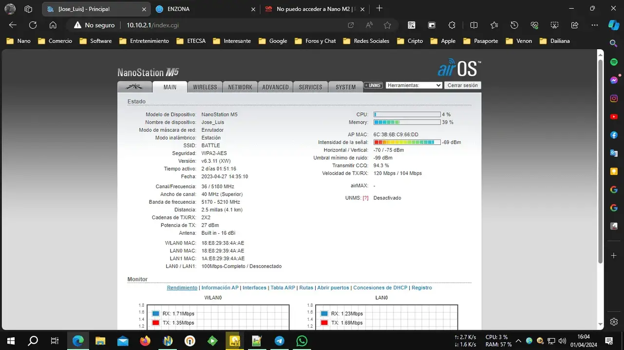624x350 pixels.
Task: Open the Software bookmarks folder
Action: click(x=95, y=41)
